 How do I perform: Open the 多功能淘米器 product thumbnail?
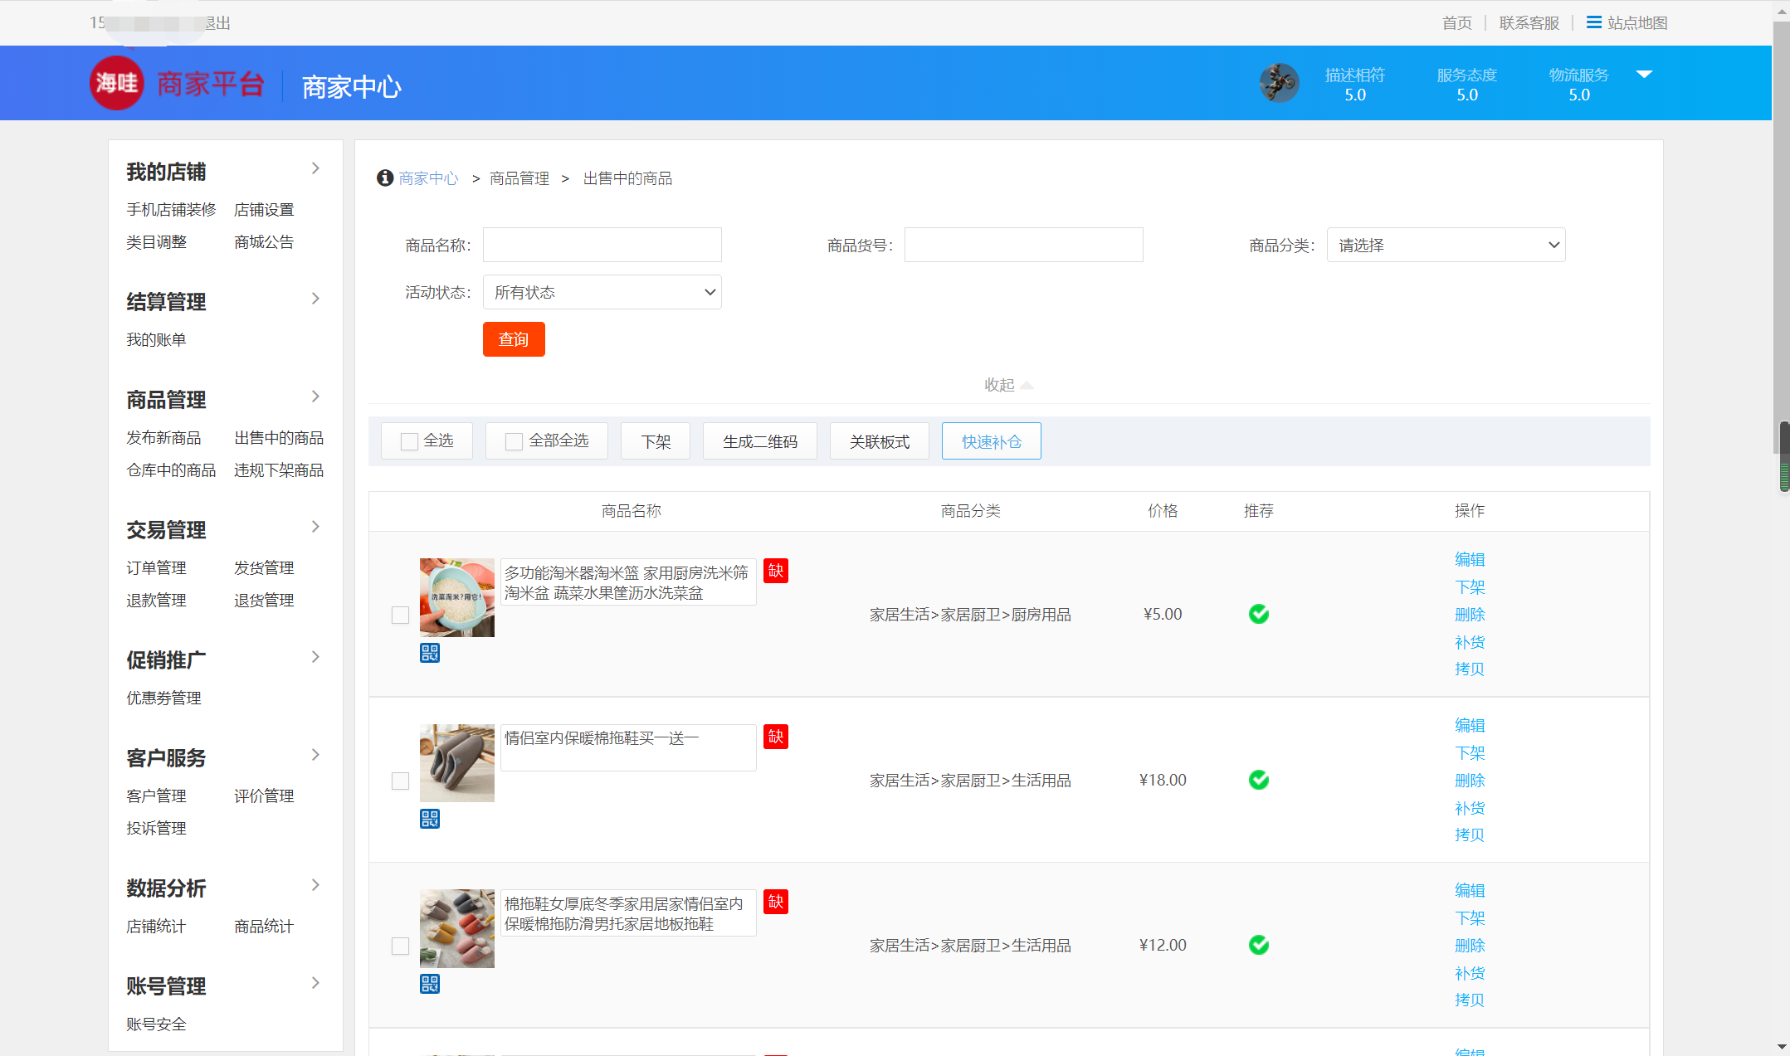[x=456, y=597]
